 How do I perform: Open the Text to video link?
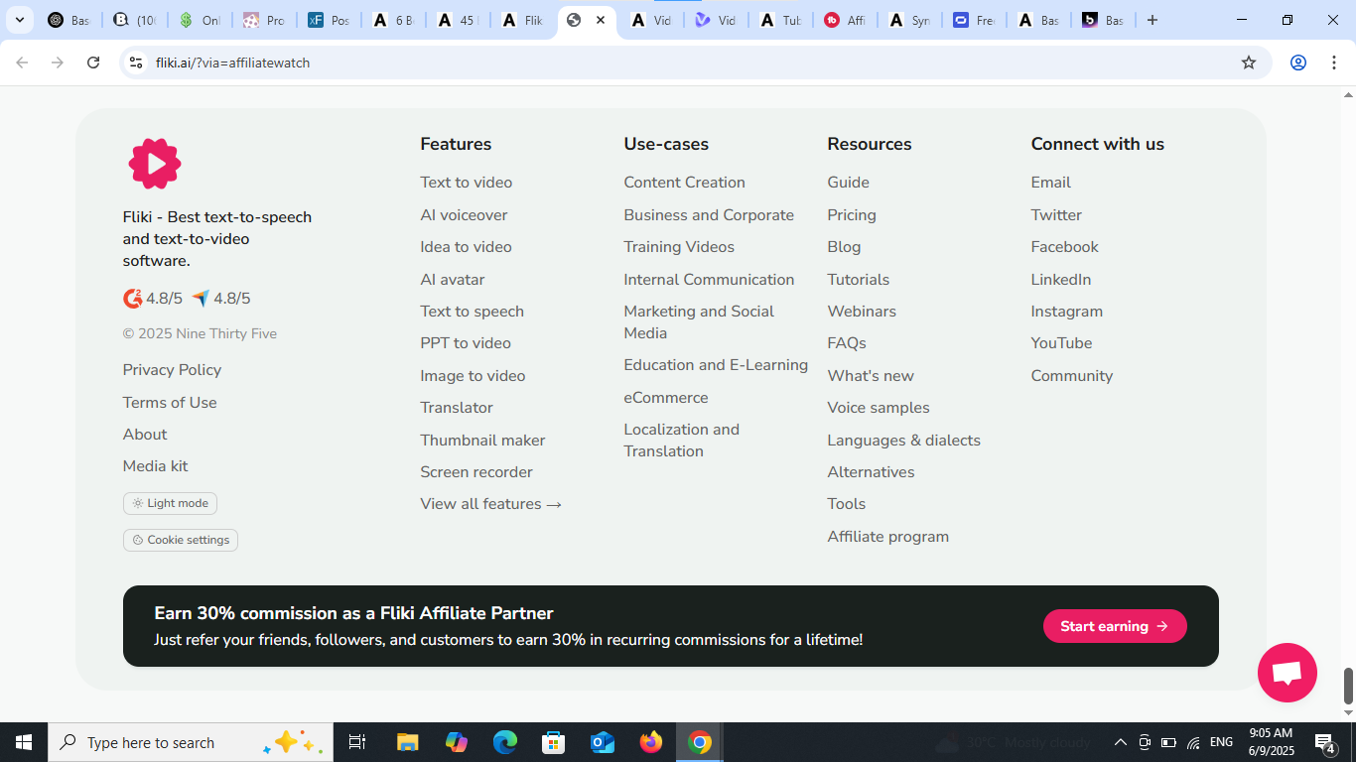(x=467, y=183)
